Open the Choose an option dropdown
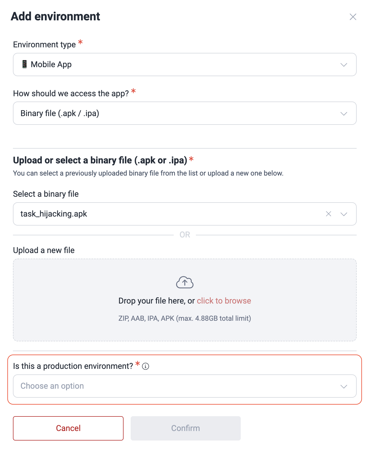368x454 pixels. pos(185,386)
